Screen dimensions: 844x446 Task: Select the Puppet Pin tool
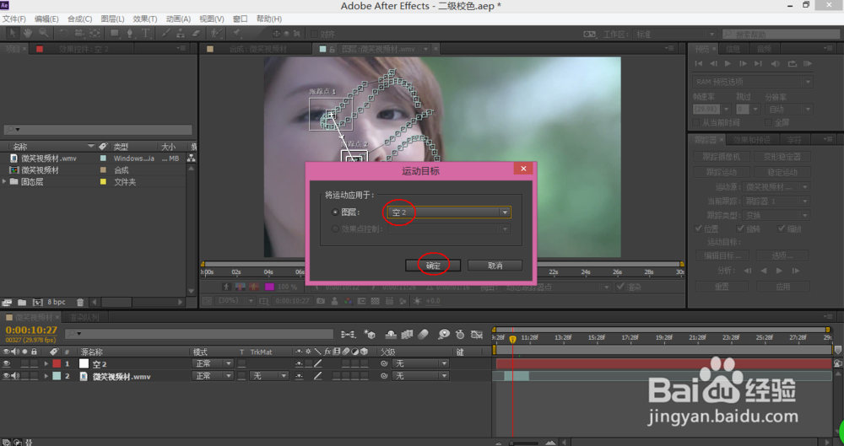[x=237, y=34]
